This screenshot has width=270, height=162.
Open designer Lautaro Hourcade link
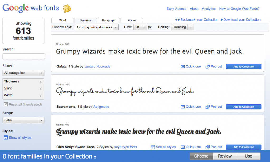point(97,67)
